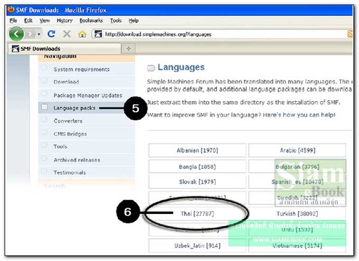This screenshot has height=261, width=359.
Task: Click the green Back navigation button
Action: pos(16,34)
